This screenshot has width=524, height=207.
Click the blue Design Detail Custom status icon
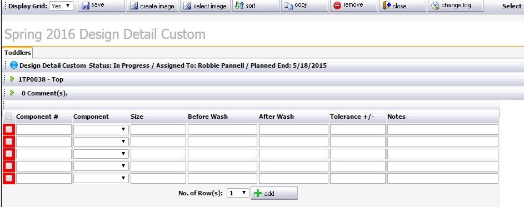[x=14, y=65]
